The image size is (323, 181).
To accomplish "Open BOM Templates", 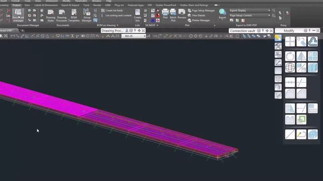I will pyautogui.click(x=74, y=16).
